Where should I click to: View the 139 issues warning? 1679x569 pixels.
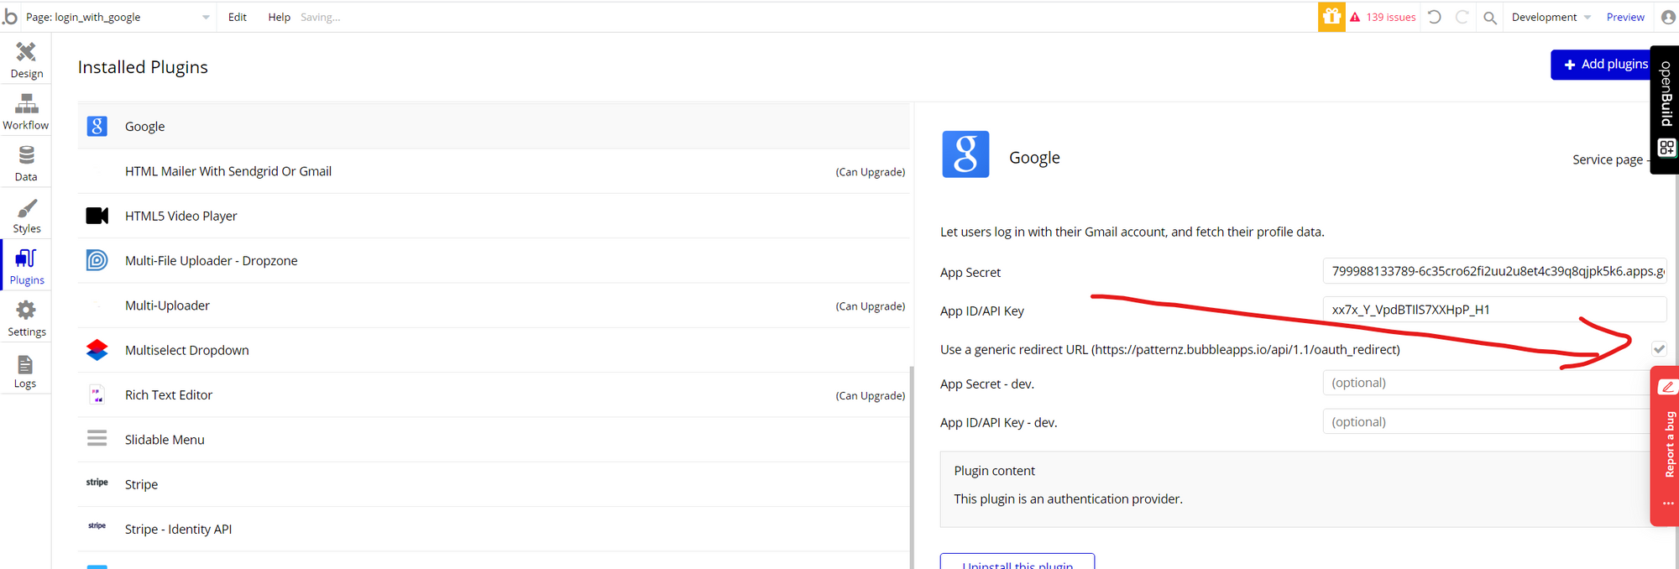[1383, 17]
